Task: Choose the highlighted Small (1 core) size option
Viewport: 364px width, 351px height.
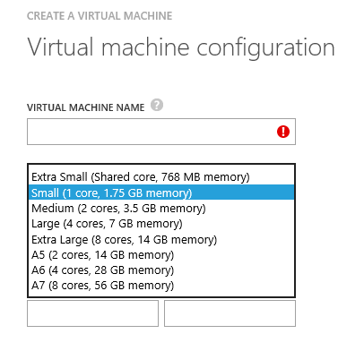Action: [x=161, y=193]
